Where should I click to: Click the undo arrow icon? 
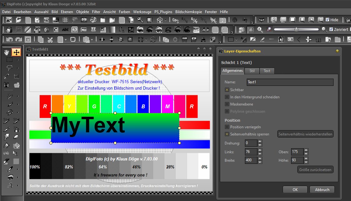click(9, 40)
